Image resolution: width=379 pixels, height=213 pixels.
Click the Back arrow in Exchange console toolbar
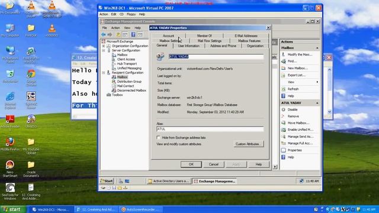[104, 34]
